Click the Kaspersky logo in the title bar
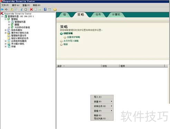Viewport: 170px width, 129px height. pyautogui.click(x=1, y=1)
